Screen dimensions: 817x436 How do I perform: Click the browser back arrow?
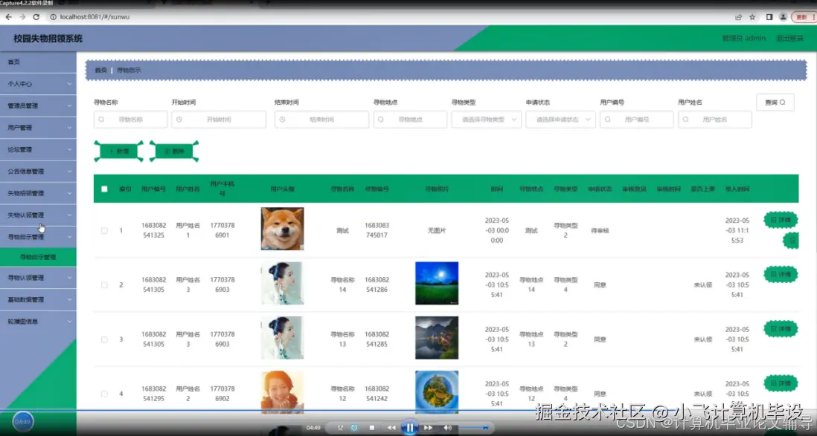(9, 16)
